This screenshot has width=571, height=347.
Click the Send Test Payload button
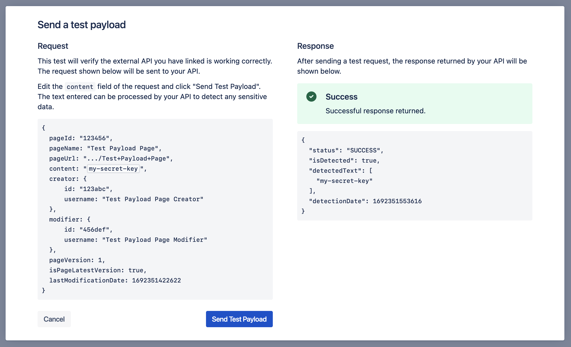pos(239,319)
